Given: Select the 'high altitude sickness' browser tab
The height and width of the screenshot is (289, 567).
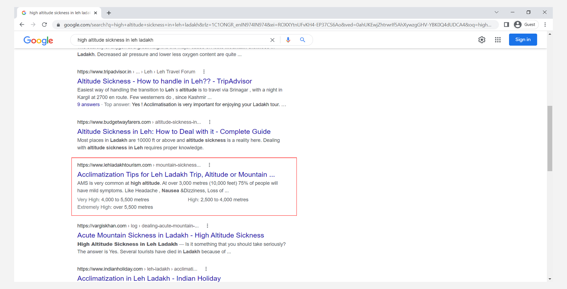Looking at the screenshot, I should [60, 13].
